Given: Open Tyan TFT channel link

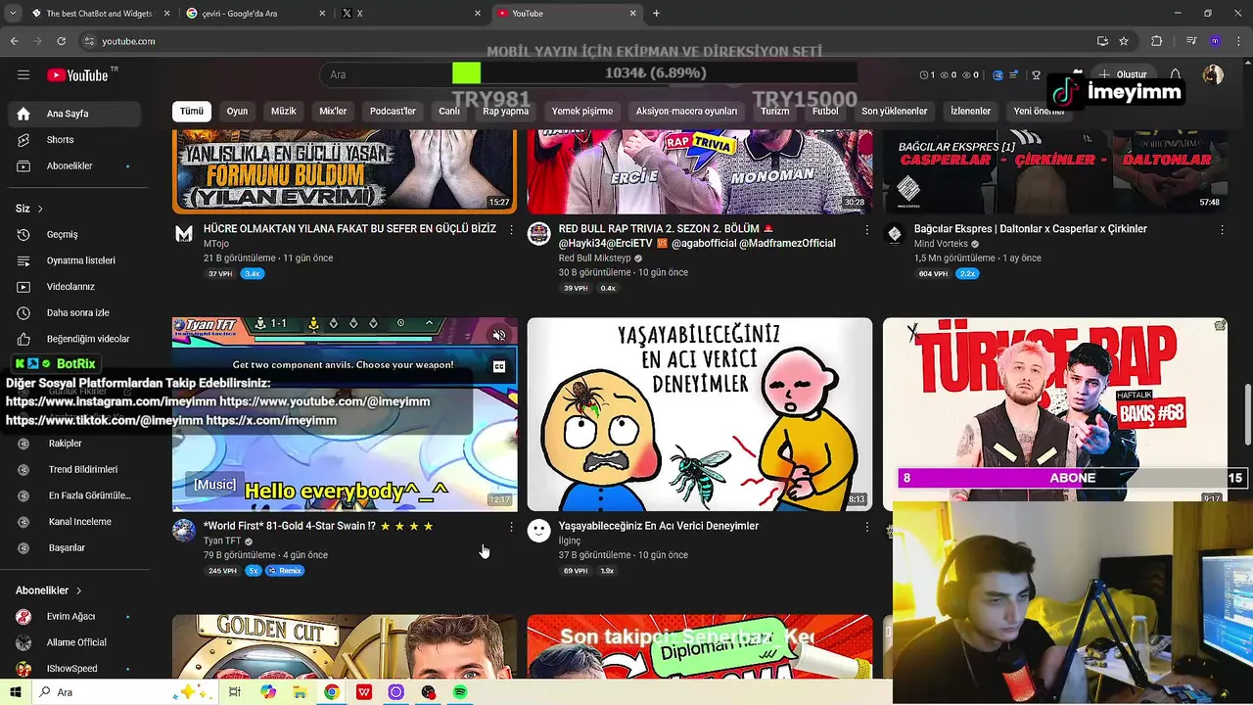Looking at the screenshot, I should pyautogui.click(x=222, y=540).
